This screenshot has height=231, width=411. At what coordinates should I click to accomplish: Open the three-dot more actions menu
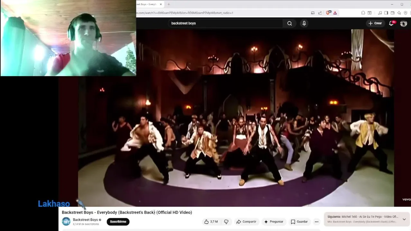(316, 222)
